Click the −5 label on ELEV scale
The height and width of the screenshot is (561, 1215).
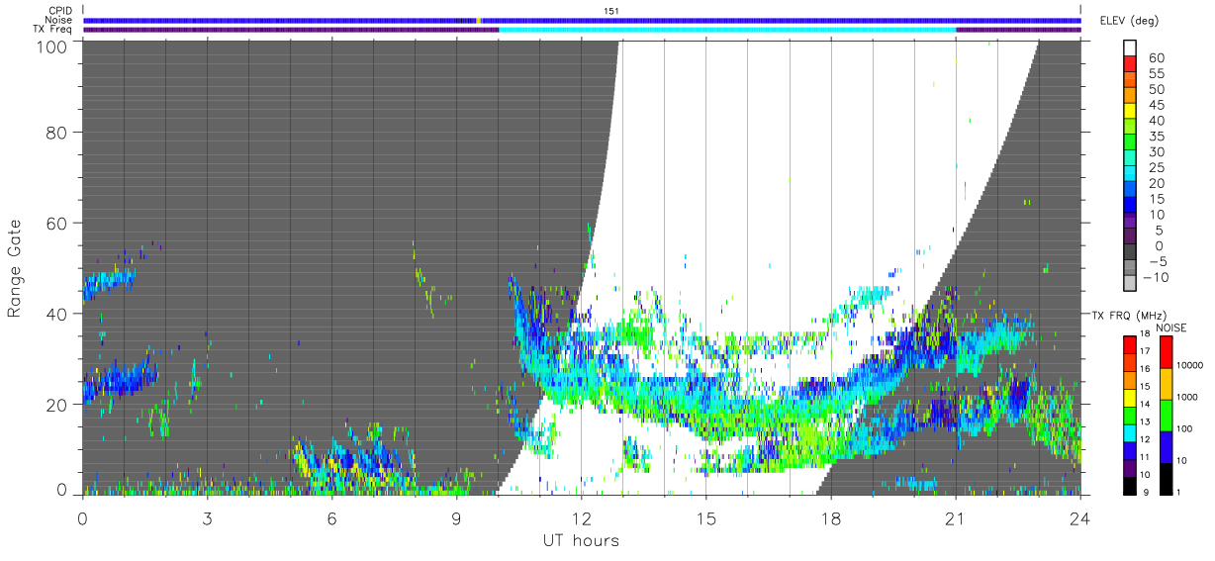click(x=1158, y=261)
